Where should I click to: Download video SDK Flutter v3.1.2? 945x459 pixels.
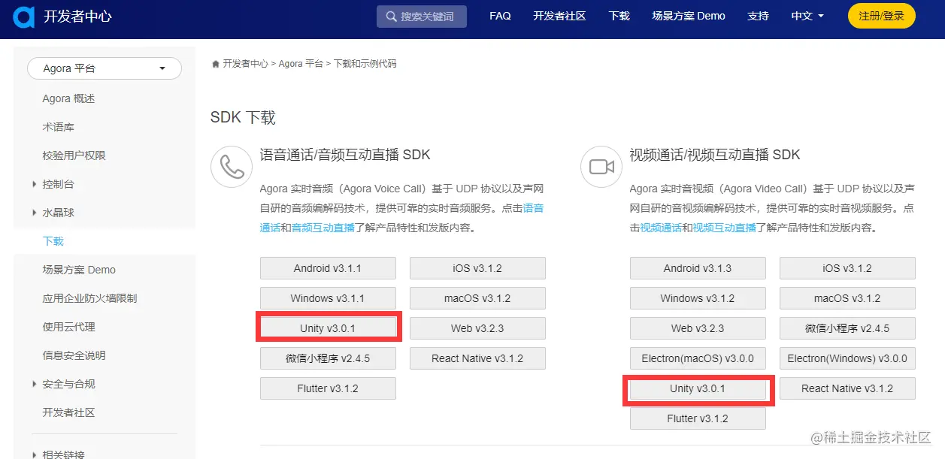coord(698,418)
